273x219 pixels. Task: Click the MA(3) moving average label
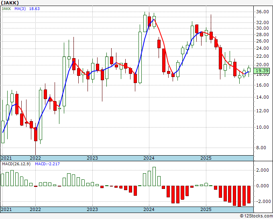pos(20,9)
